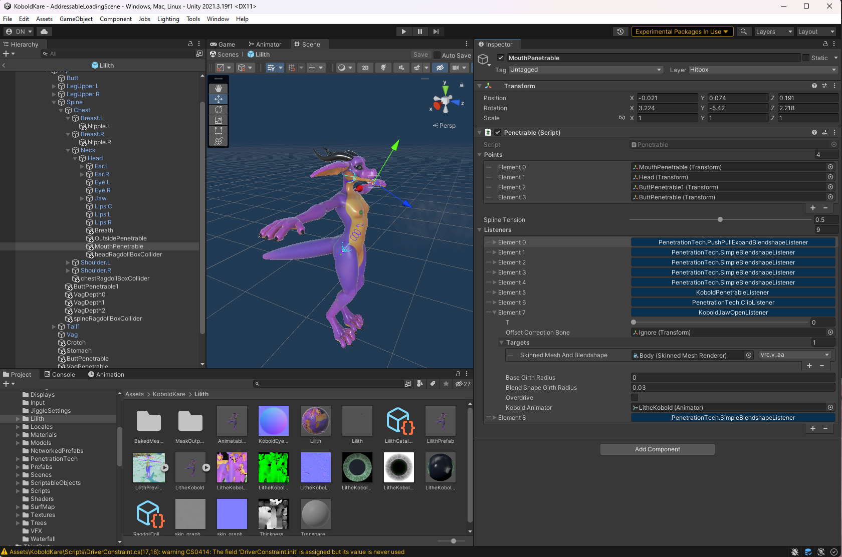Image resolution: width=842 pixels, height=557 pixels.
Task: Open the Layers dropdown in toolbar
Action: tap(773, 32)
